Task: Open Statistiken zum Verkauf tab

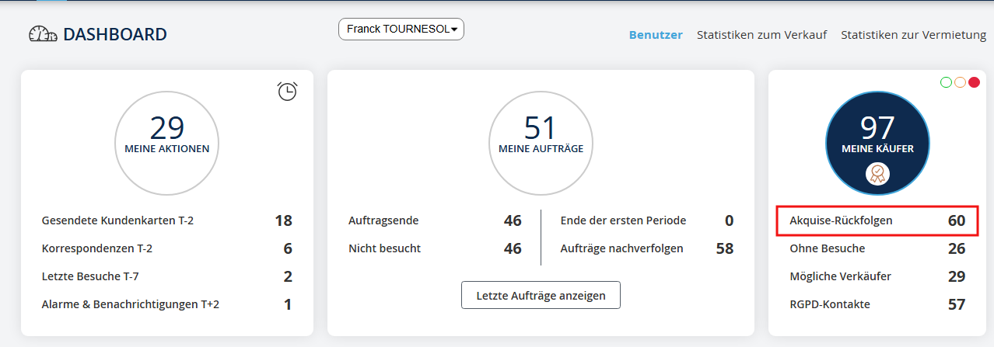Action: pos(761,35)
